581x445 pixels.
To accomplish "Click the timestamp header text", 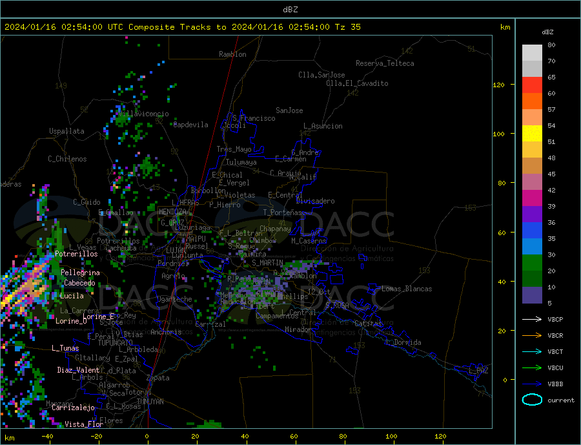I will [182, 27].
